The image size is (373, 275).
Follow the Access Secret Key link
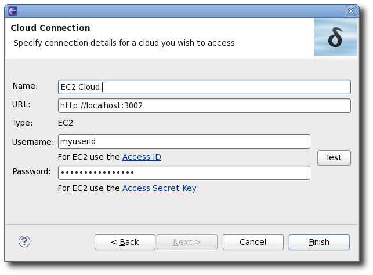click(x=160, y=188)
